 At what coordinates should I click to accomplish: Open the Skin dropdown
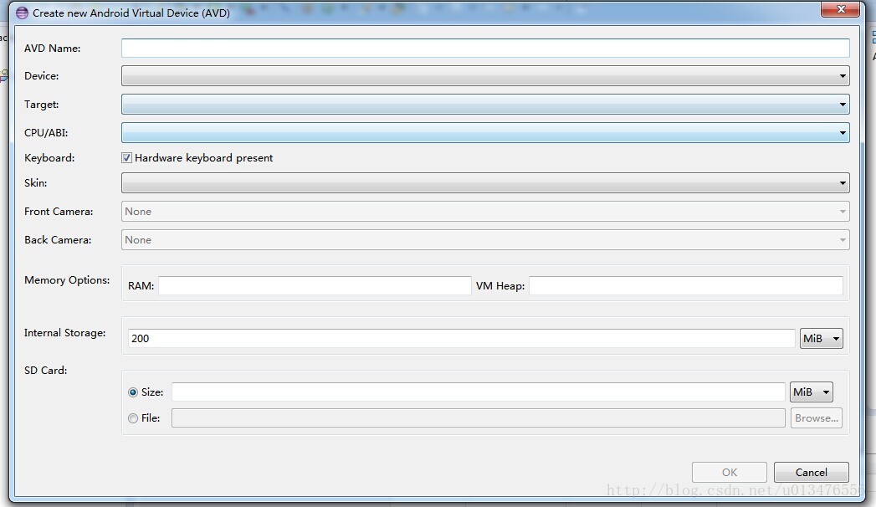pos(485,183)
